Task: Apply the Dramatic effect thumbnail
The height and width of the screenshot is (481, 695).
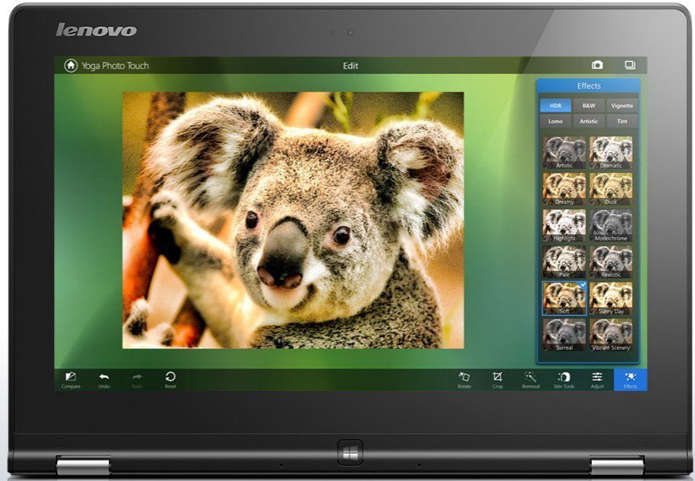Action: [611, 152]
